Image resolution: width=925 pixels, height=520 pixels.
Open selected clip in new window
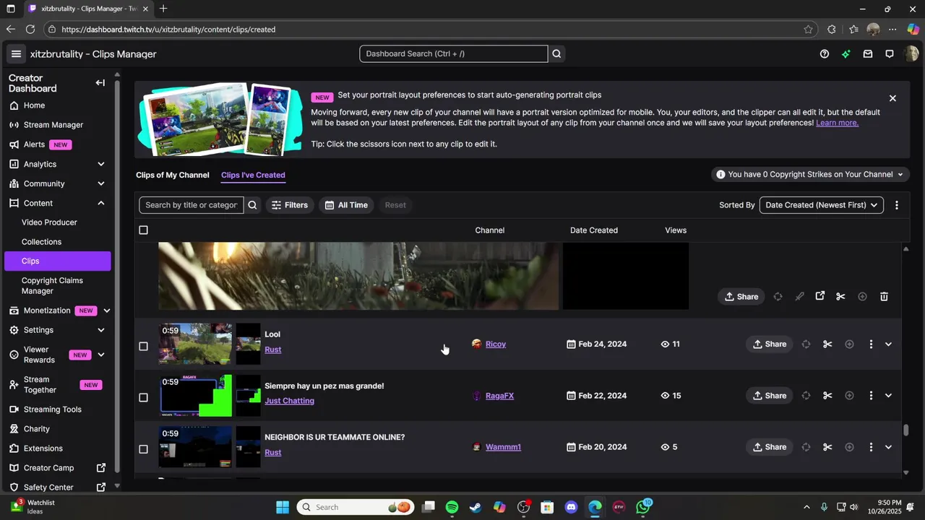[x=820, y=296]
